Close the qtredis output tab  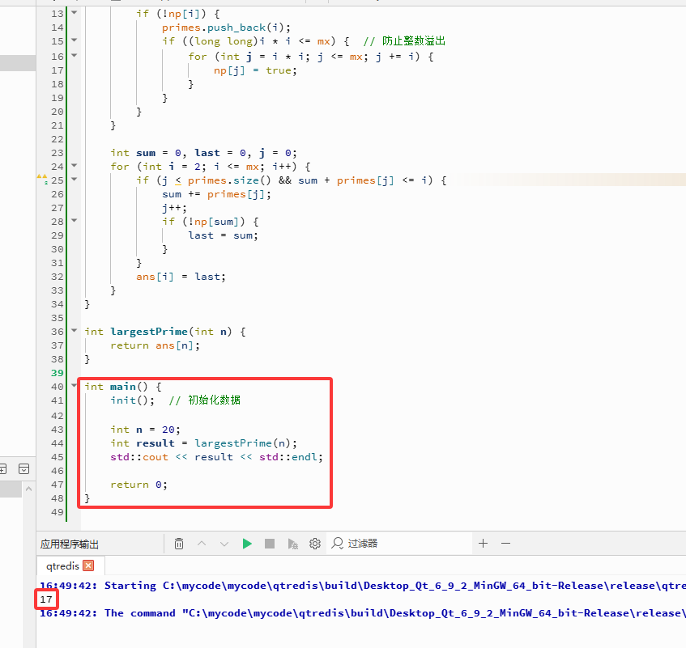pos(88,565)
